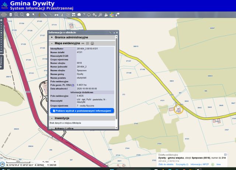Select the measure line ruler tool
Screen dimensions: 236x170
click(45, 15)
